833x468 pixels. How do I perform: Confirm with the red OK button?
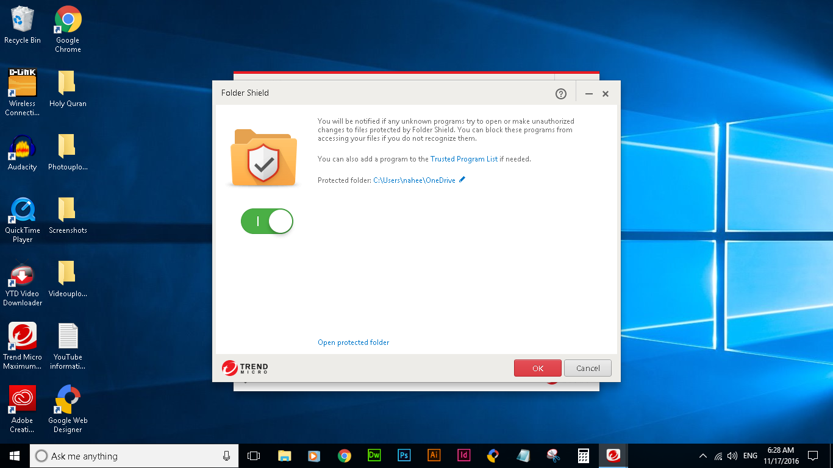537,368
